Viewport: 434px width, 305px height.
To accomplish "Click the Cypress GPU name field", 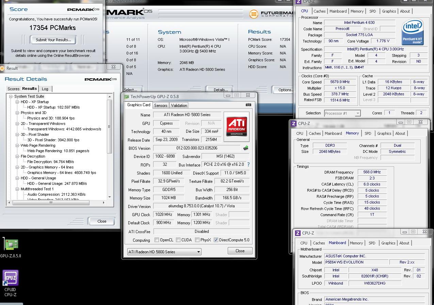I will [x=166, y=124].
